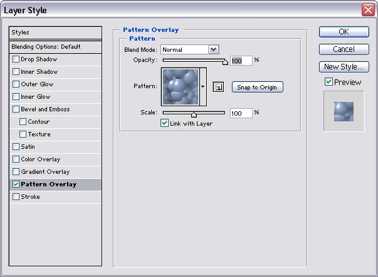
Task: Turn on Color Overlay checkbox
Action: click(x=16, y=159)
